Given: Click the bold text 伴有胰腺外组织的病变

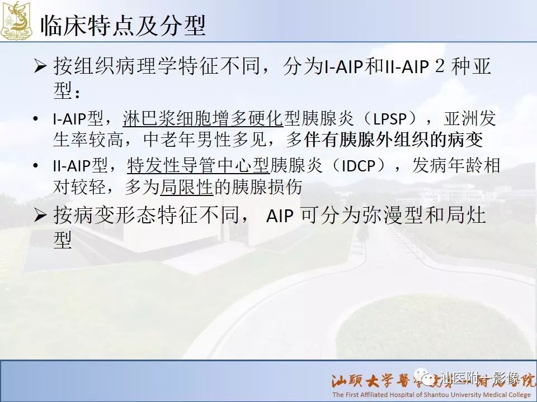Looking at the screenshot, I should click(x=393, y=139).
